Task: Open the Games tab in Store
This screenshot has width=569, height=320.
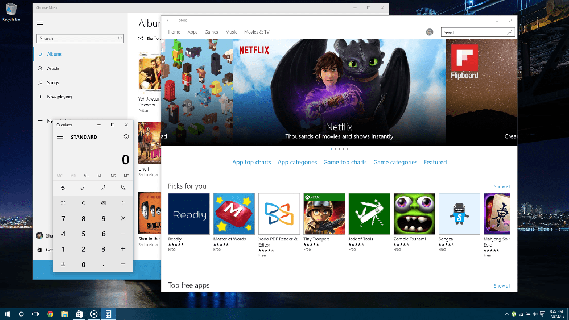Action: 211,32
